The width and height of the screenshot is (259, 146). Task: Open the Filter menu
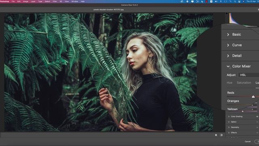(55, 2)
